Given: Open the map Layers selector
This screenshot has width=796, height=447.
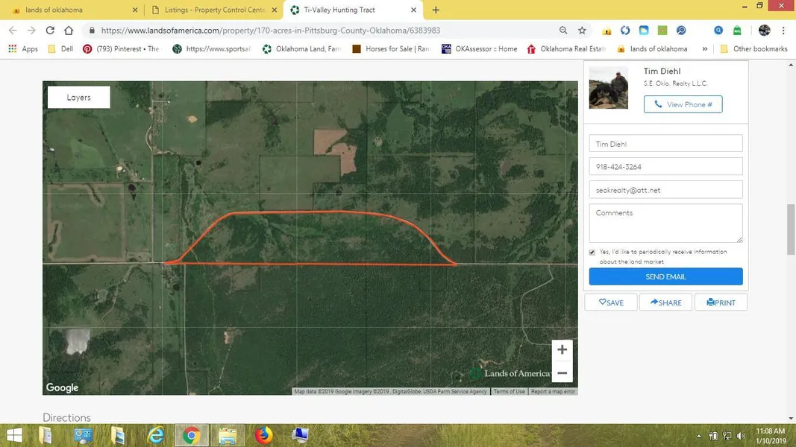Looking at the screenshot, I should (x=78, y=98).
